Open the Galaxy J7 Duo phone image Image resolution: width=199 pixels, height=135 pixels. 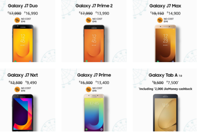click(x=23, y=43)
